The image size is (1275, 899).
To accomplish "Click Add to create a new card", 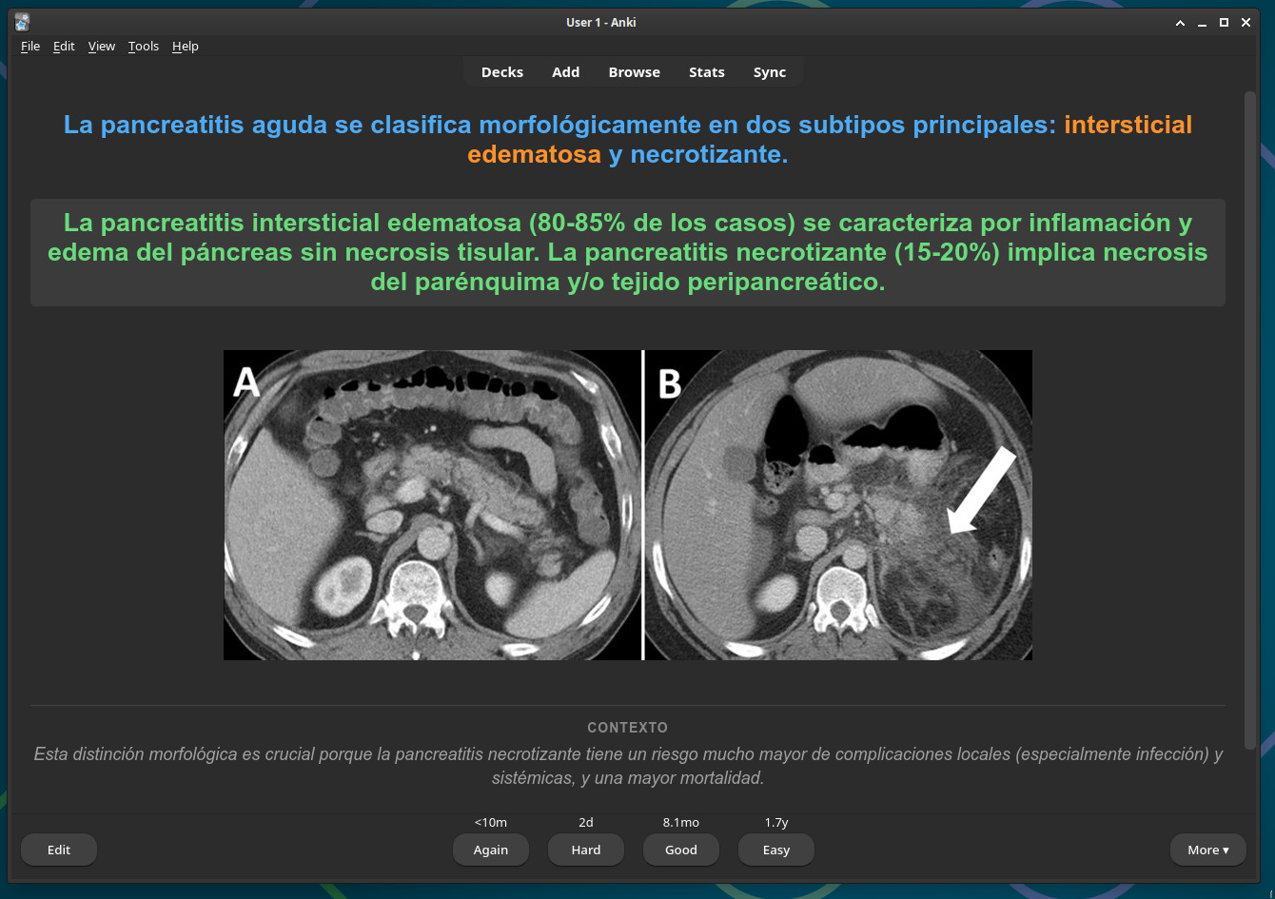I will tap(566, 72).
